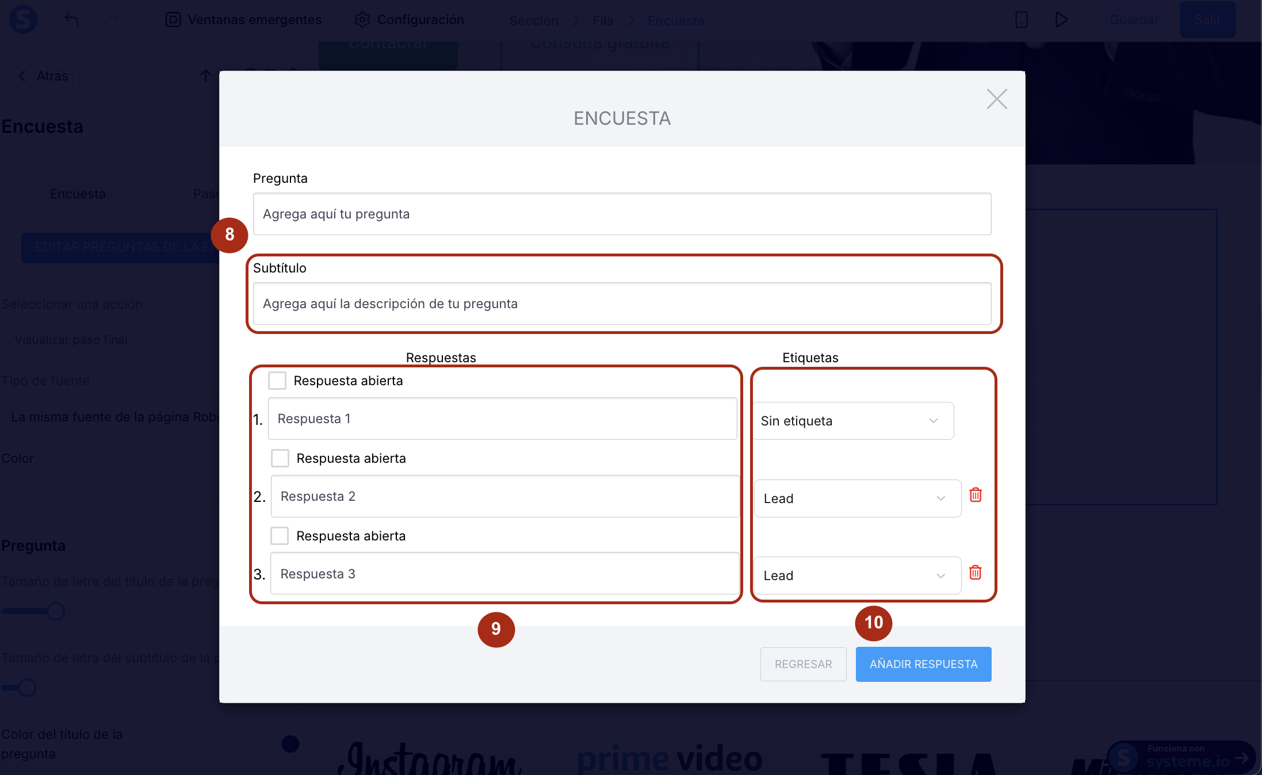Click the Subtítulo description input field
The width and height of the screenshot is (1262, 775).
click(x=622, y=304)
